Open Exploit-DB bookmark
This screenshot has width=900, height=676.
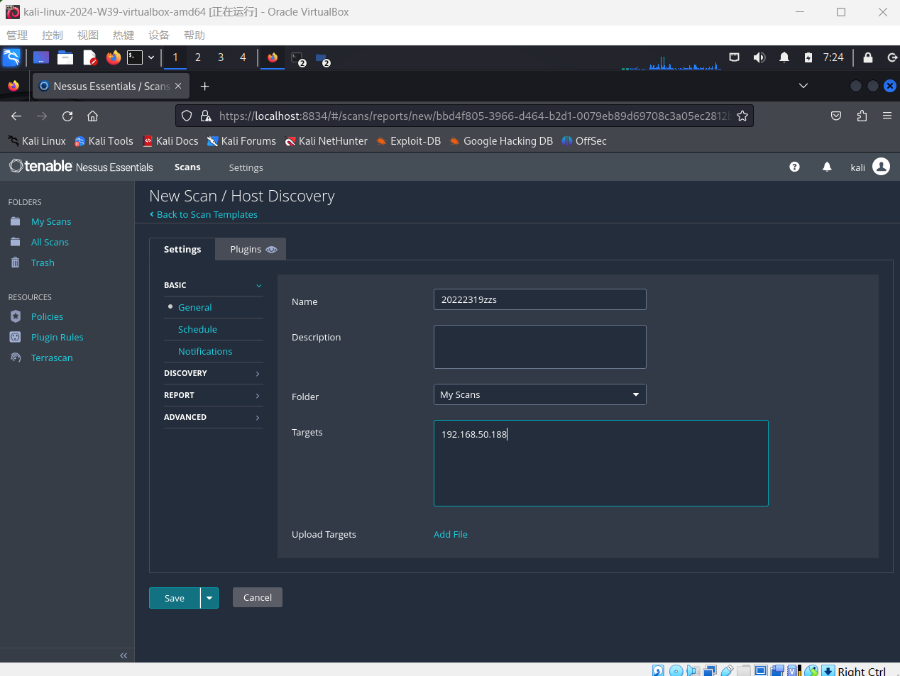[x=409, y=140]
